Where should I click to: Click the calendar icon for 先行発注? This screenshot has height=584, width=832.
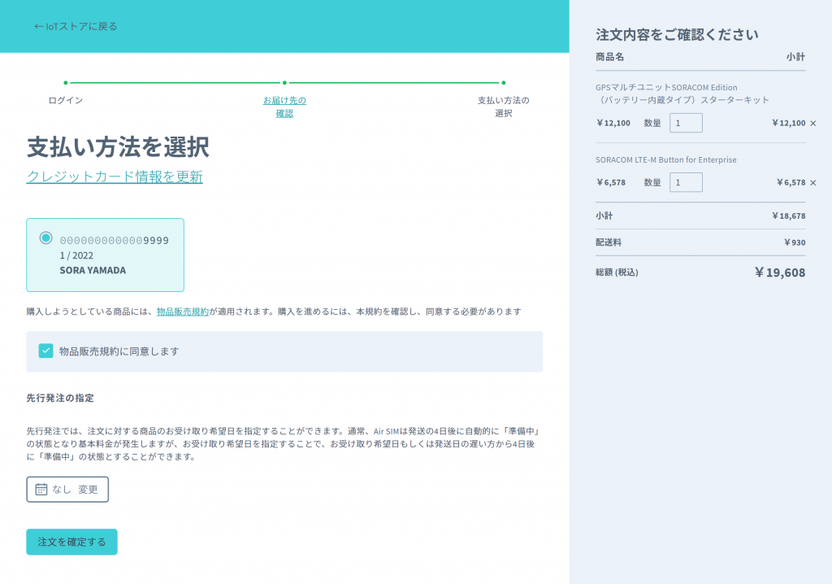41,490
